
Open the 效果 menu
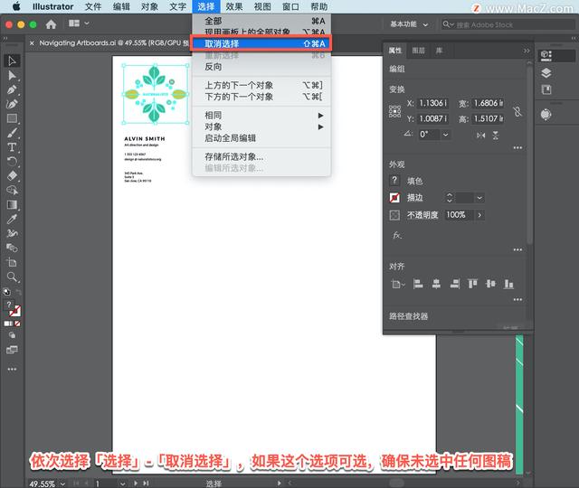pos(234,6)
